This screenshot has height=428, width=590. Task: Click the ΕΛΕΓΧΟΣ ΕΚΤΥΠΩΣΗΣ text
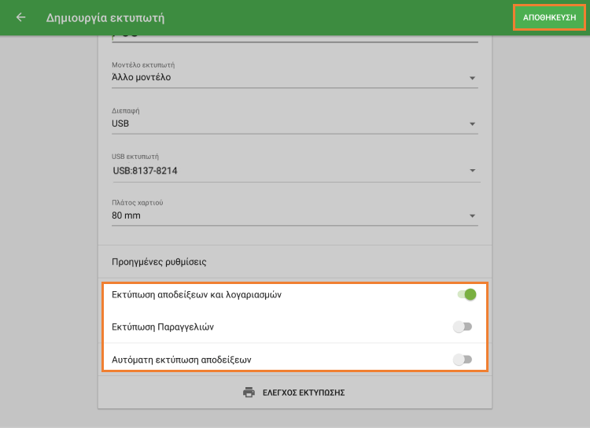coord(304,393)
